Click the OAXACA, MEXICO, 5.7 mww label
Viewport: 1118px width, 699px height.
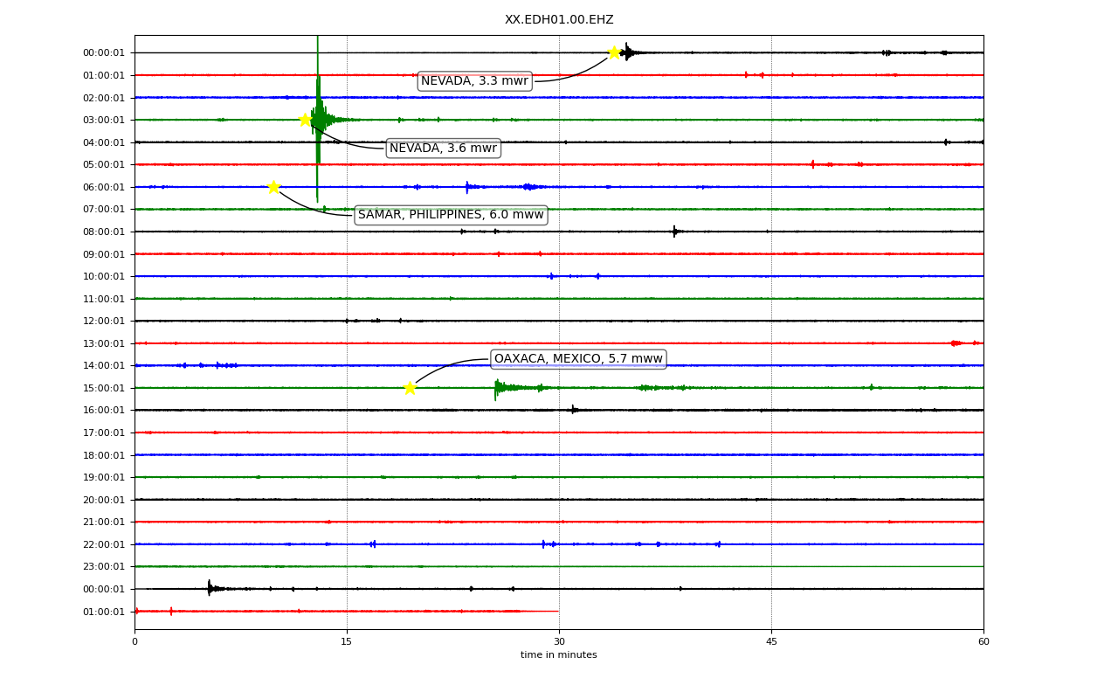point(578,359)
